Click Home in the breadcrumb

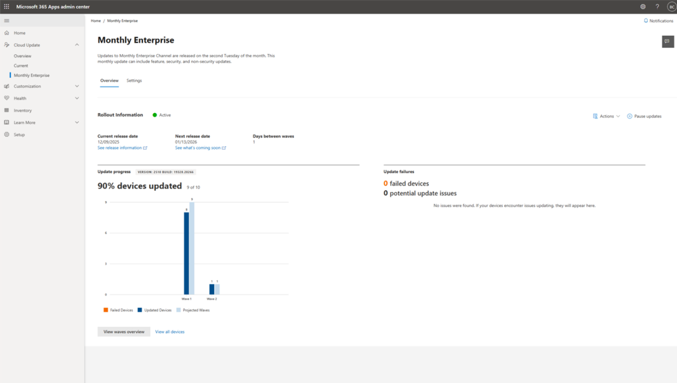pos(96,21)
